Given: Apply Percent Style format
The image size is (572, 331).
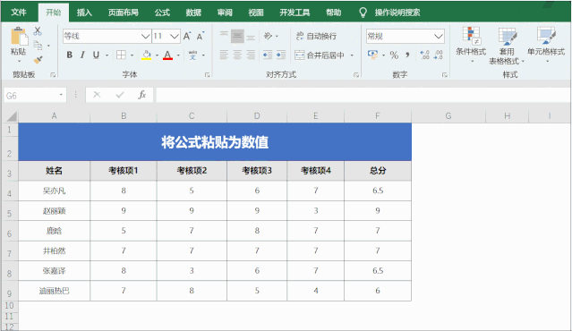Looking at the screenshot, I should [x=394, y=55].
